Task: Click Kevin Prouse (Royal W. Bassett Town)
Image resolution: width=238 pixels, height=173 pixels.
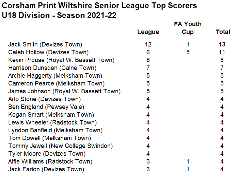Action: coord(61,60)
